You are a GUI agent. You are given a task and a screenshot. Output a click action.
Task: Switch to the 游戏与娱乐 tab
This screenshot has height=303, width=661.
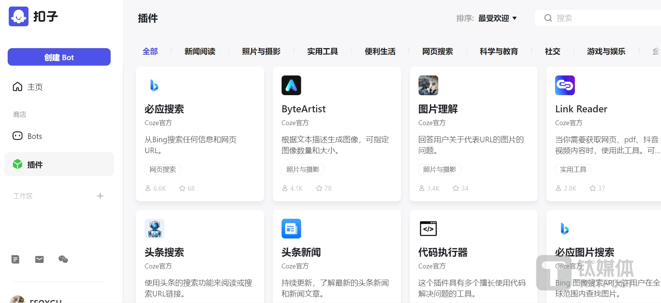coord(606,51)
